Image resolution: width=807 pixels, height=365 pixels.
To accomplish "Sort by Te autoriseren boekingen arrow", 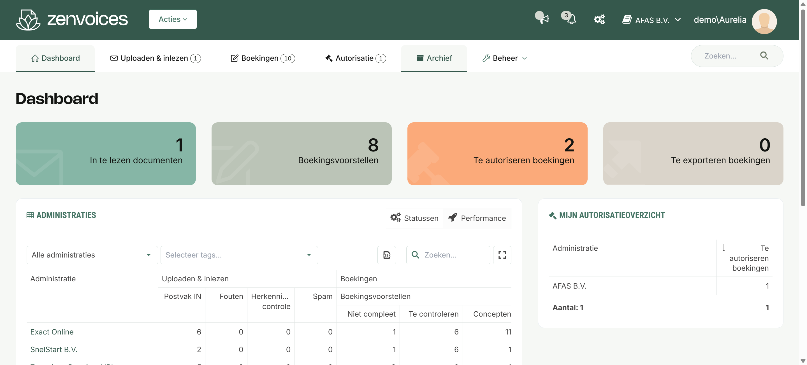I will (724, 248).
